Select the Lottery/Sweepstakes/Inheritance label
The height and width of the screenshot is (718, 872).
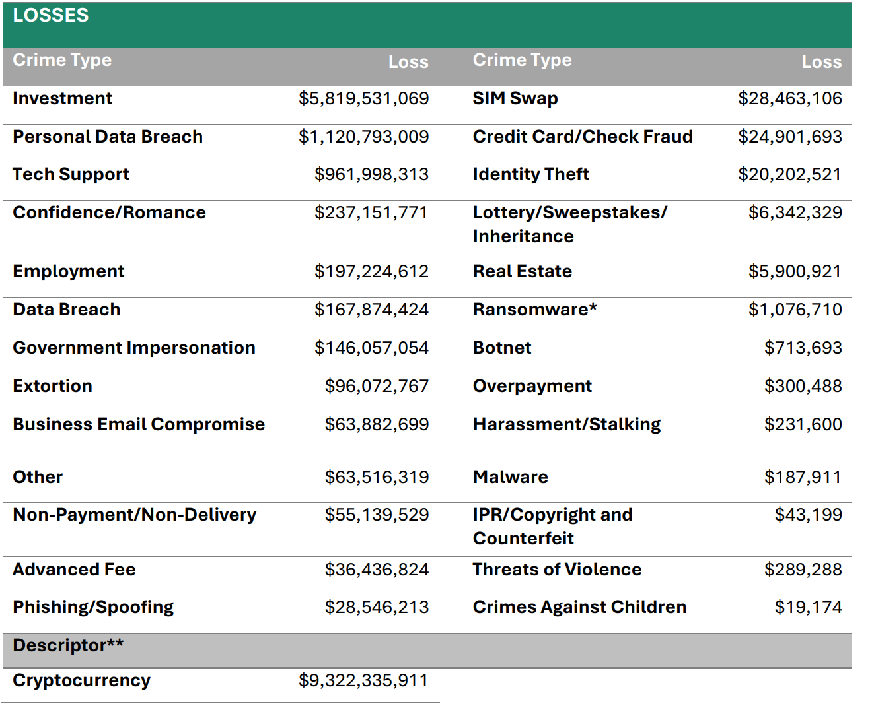click(x=570, y=224)
